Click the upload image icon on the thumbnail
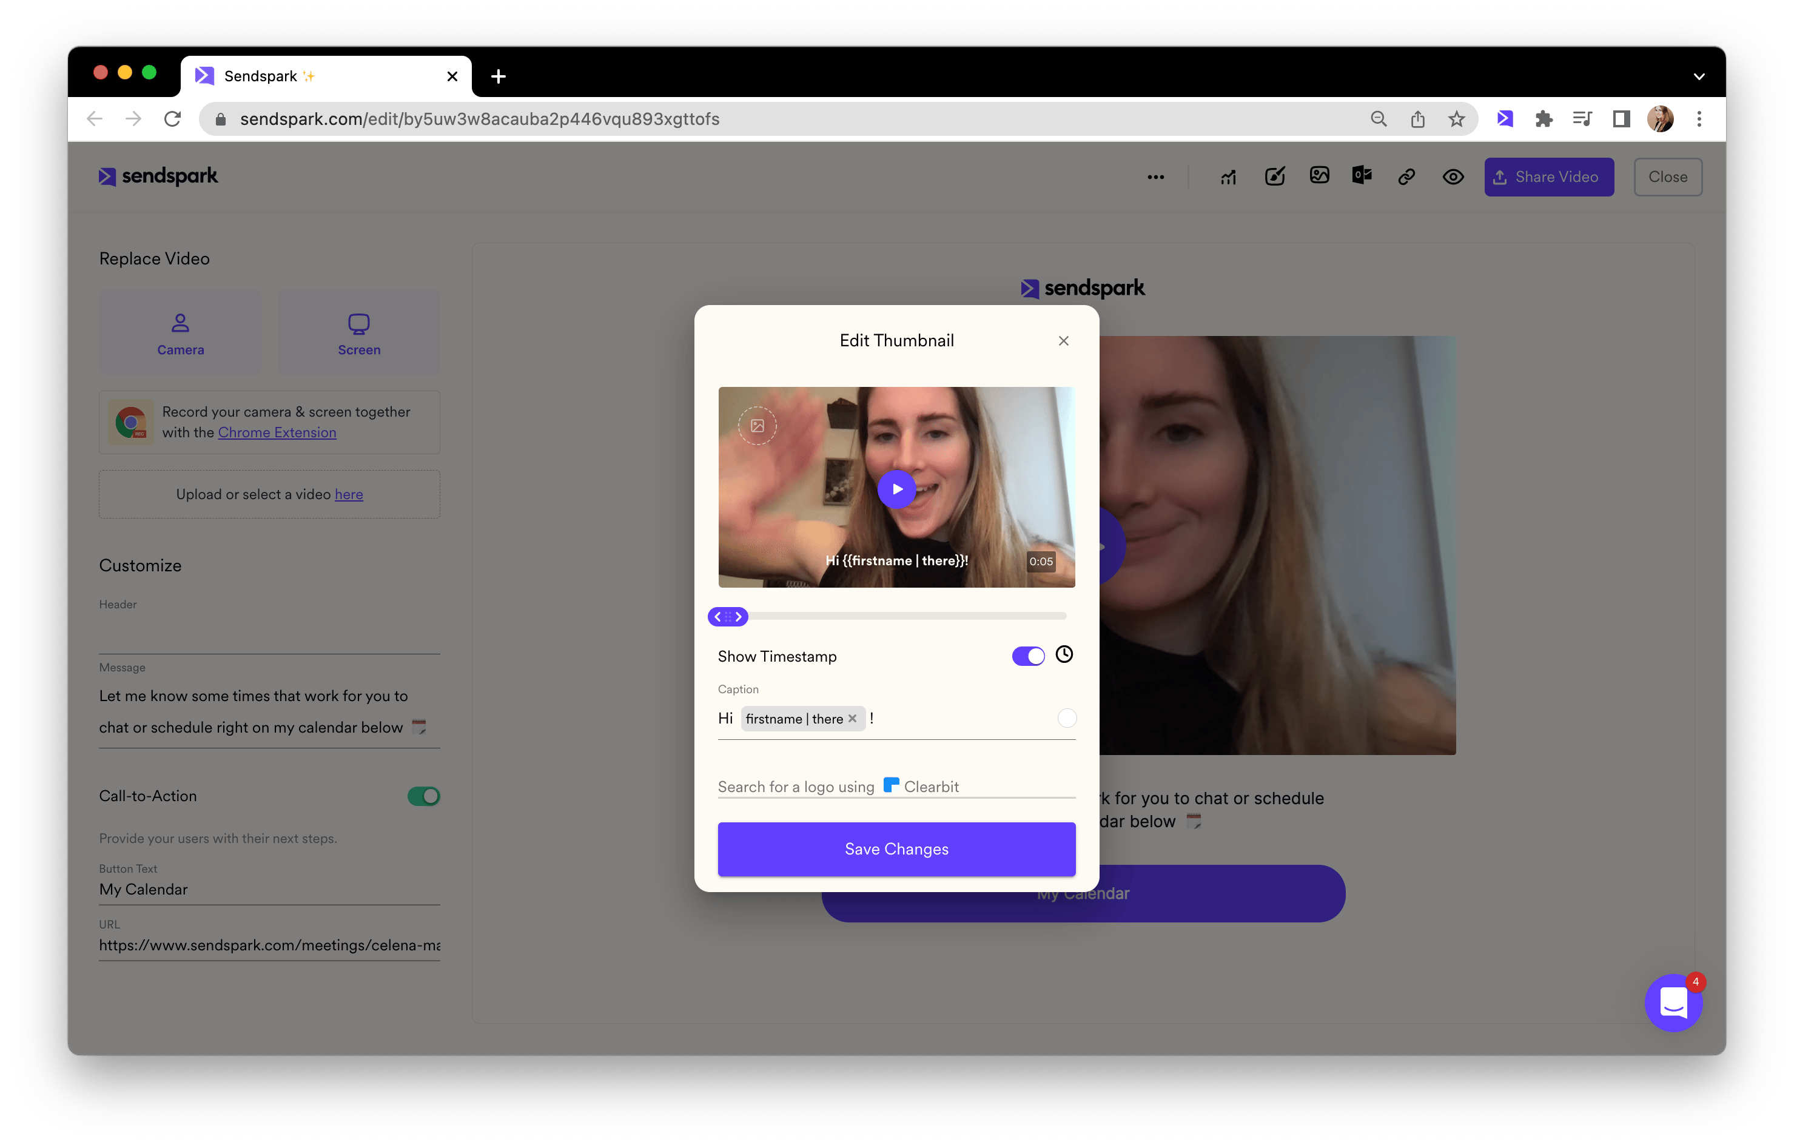Viewport: 1794px width, 1145px height. point(757,425)
